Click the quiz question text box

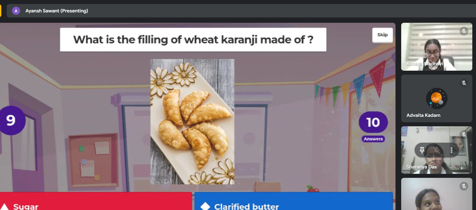193,40
